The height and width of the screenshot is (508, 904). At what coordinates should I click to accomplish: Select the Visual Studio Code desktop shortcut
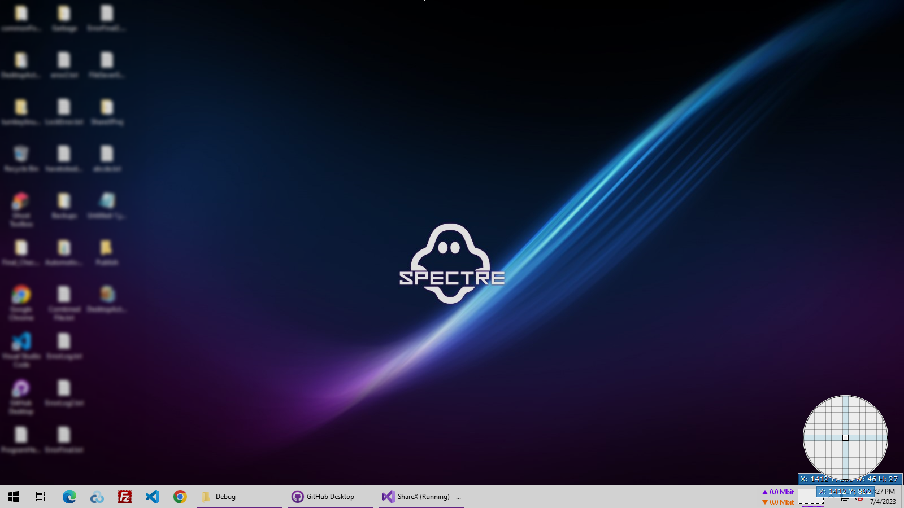(x=21, y=350)
